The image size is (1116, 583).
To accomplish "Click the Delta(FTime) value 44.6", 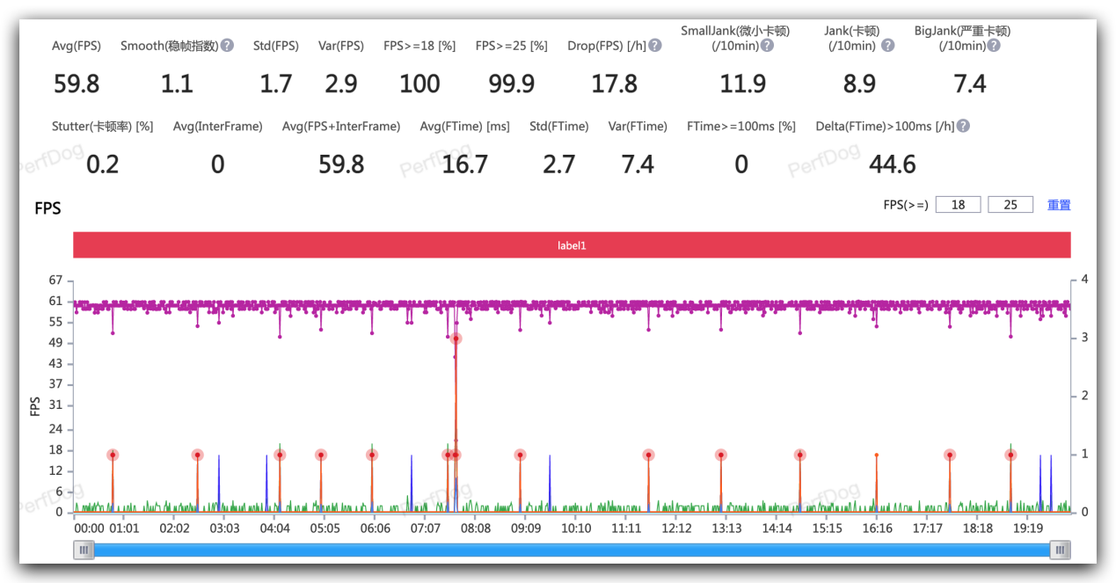I will 893,164.
